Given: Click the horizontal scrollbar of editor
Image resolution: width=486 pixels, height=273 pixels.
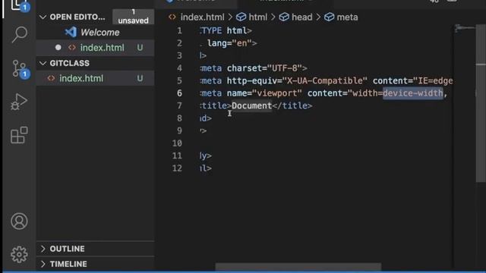Looking at the screenshot, I should [298, 267].
